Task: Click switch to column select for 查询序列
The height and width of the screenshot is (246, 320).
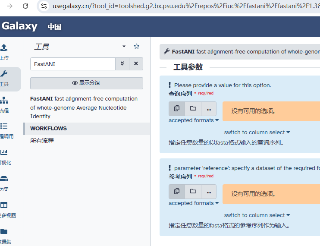Action: (257, 132)
